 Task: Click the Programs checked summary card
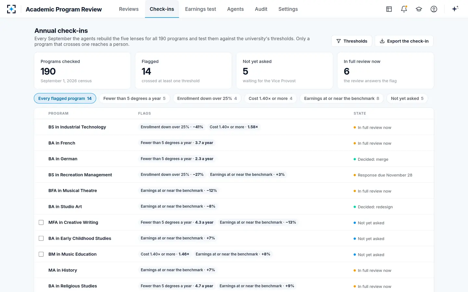[83, 71]
